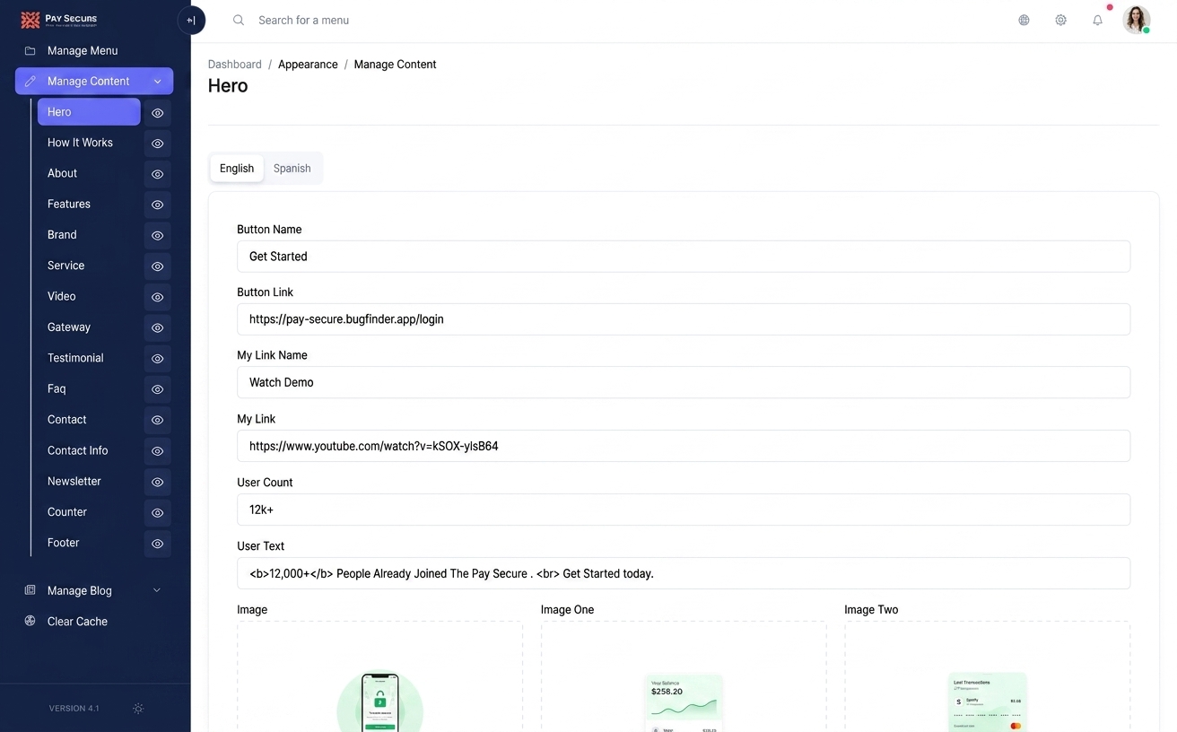The height and width of the screenshot is (732, 1177).
Task: Click the Footer menu link
Action: [x=63, y=543]
